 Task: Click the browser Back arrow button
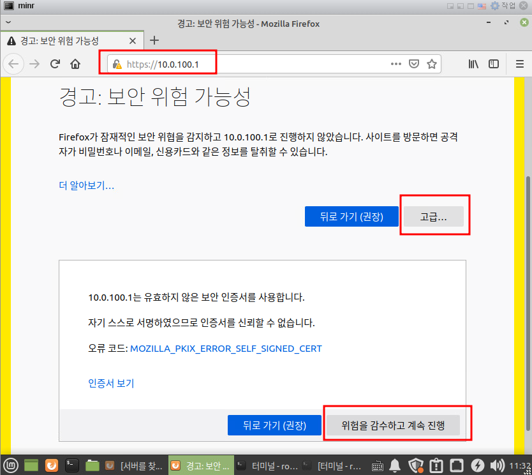click(13, 64)
